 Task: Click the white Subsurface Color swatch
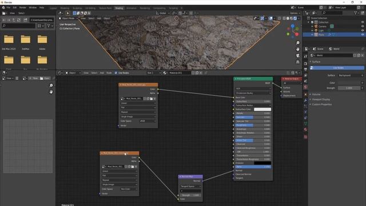point(262,109)
